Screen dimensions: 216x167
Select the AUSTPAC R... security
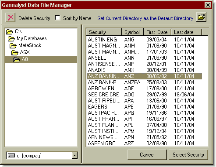tap(145, 113)
